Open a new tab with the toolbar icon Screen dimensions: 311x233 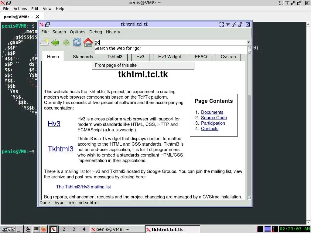[44, 42]
